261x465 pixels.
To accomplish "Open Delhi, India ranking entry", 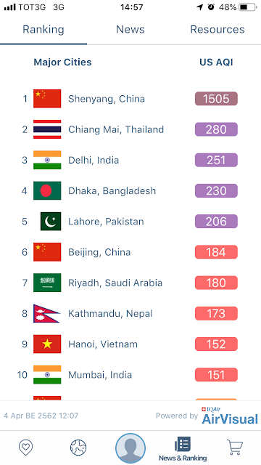I will (130, 160).
